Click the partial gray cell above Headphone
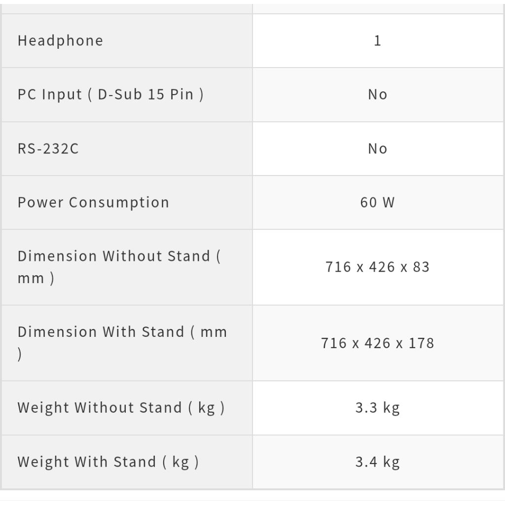This screenshot has width=505, height=505. pos(127,8)
